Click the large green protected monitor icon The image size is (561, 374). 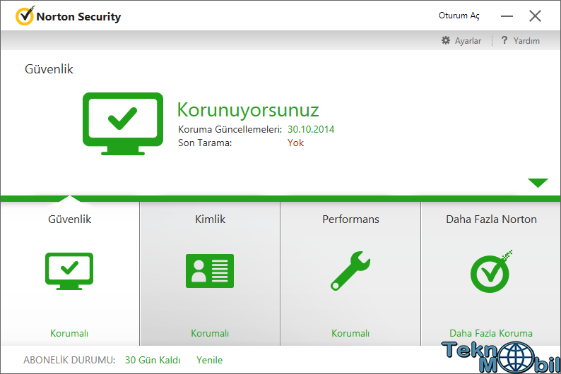[x=123, y=123]
